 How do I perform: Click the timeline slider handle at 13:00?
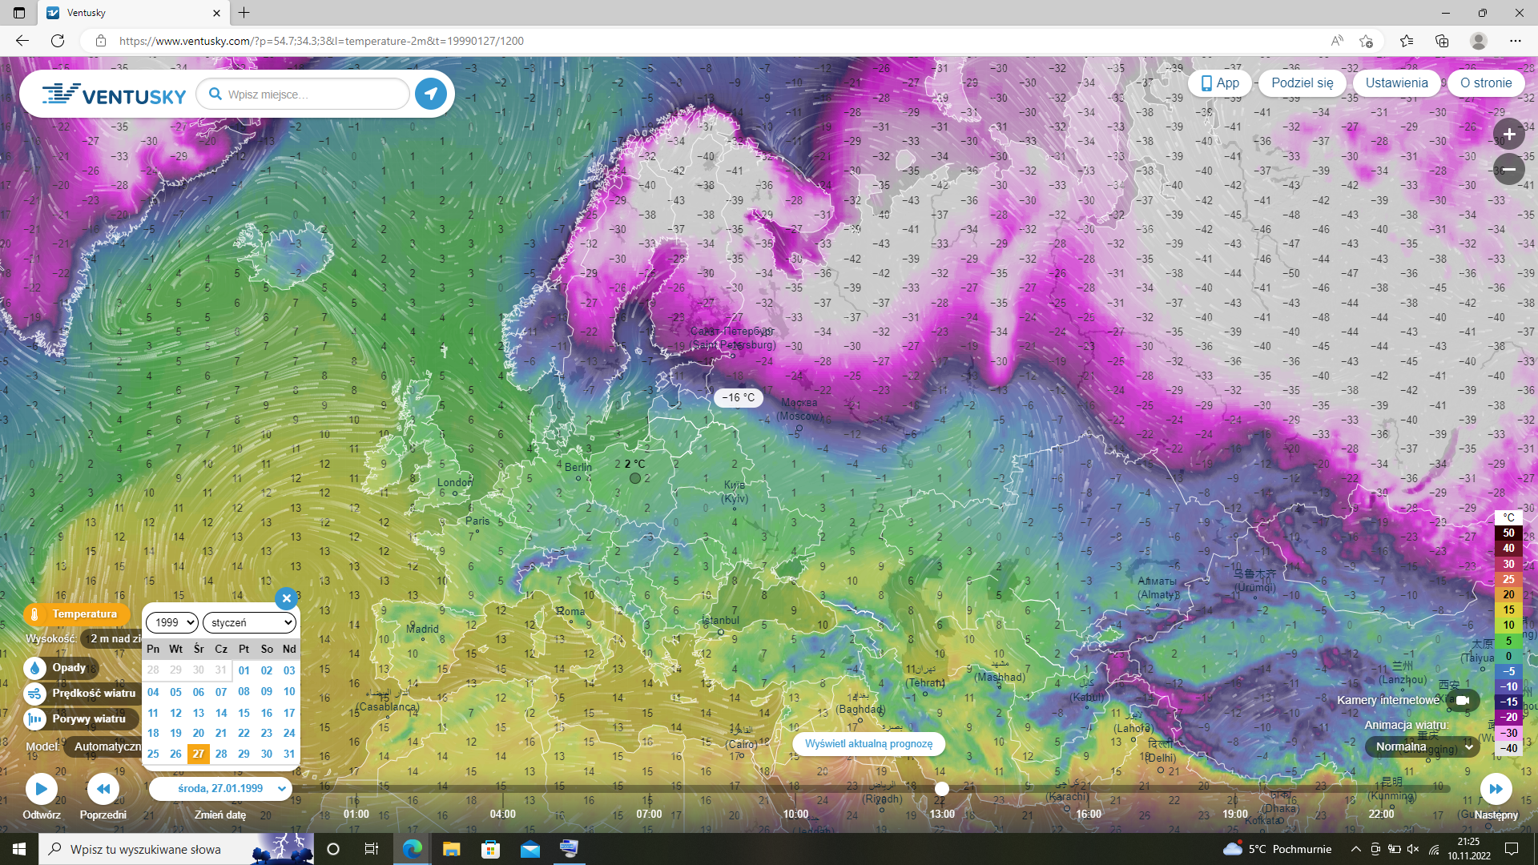coord(942,789)
